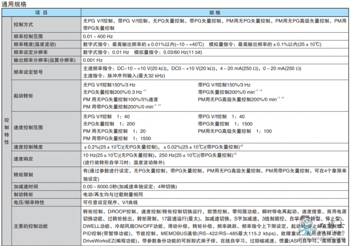
Task: Click the 起动转矩 row label
Action: tap(23, 96)
